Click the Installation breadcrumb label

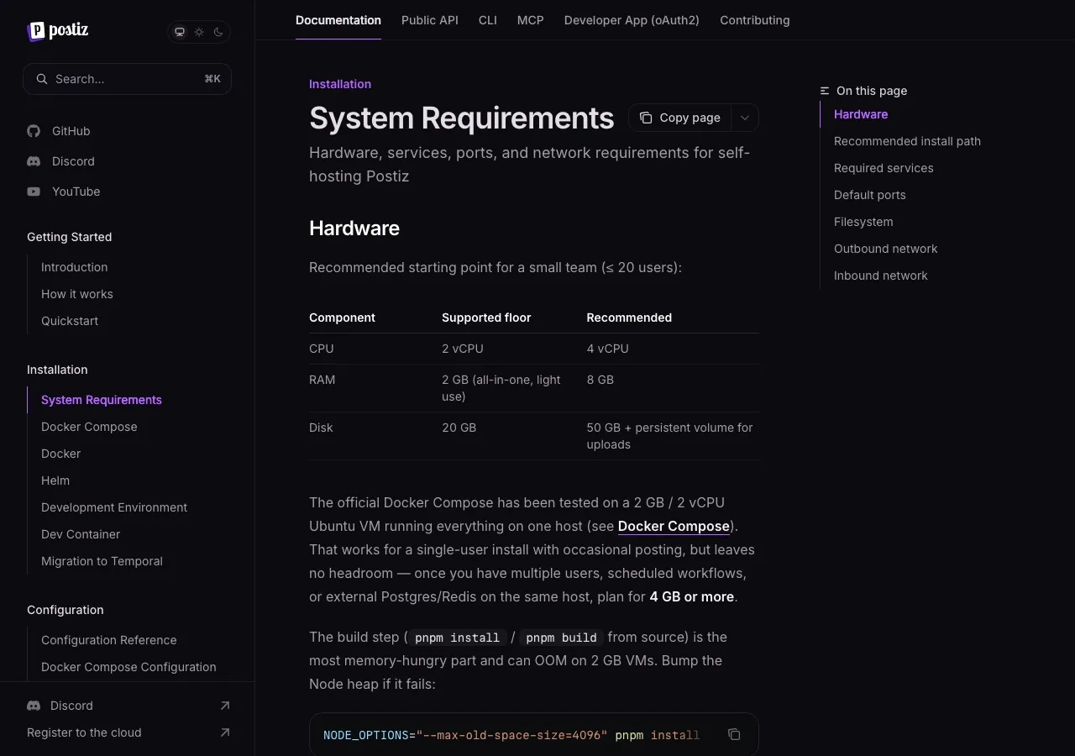pyautogui.click(x=340, y=84)
